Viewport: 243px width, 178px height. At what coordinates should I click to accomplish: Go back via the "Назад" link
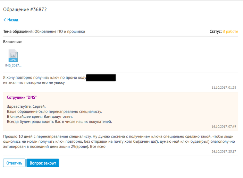[x=12, y=20]
